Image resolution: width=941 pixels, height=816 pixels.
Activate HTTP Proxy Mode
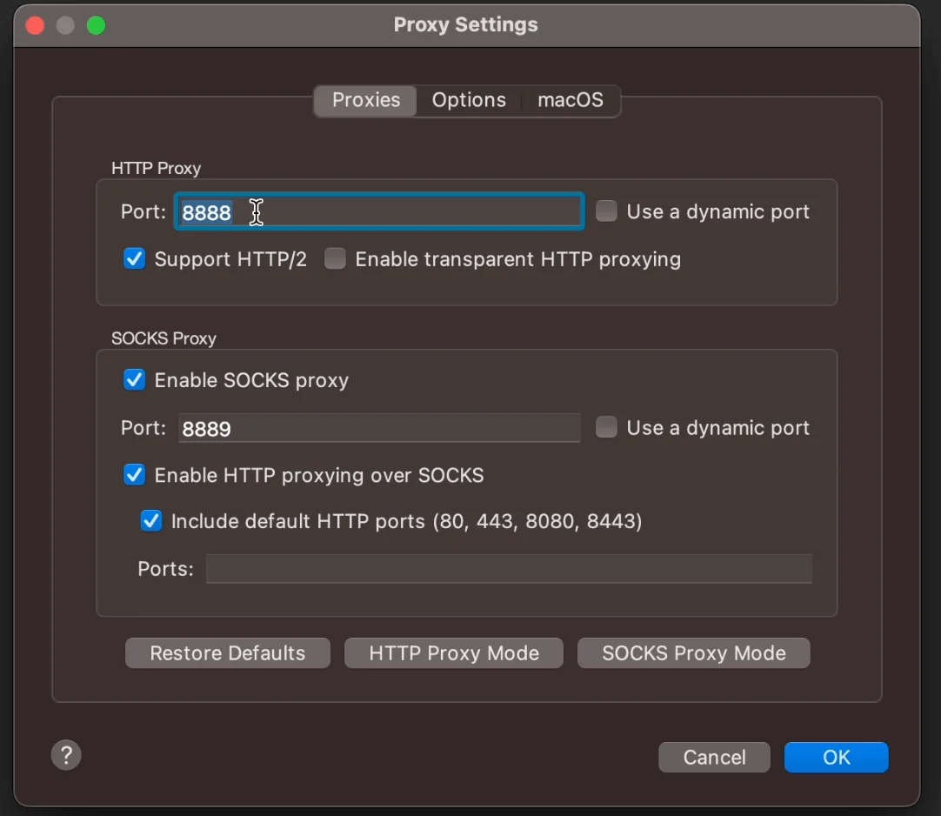(453, 652)
